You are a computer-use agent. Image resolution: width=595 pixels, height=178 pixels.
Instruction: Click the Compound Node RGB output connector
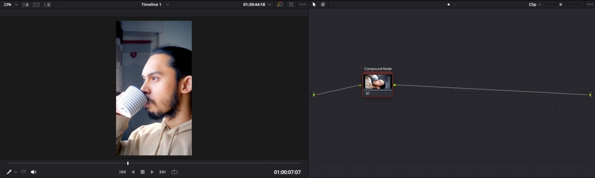click(x=395, y=85)
